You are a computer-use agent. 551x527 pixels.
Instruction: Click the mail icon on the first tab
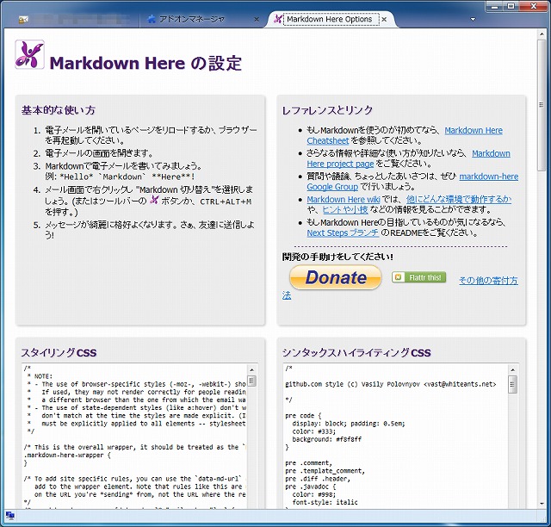tap(23, 20)
